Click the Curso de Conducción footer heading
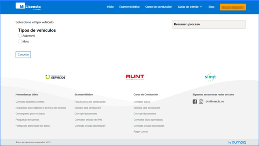The width and height of the screenshot is (259, 146). point(146,95)
